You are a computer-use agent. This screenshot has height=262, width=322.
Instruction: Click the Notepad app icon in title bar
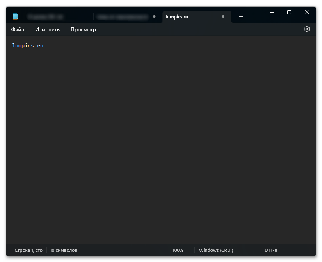(x=15, y=16)
